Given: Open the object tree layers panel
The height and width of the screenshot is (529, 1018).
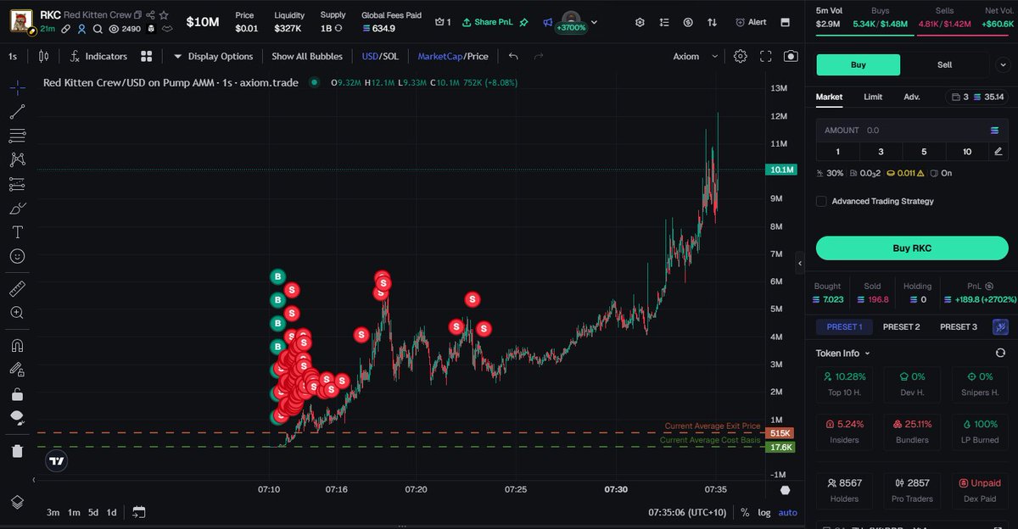Looking at the screenshot, I should click(x=17, y=502).
